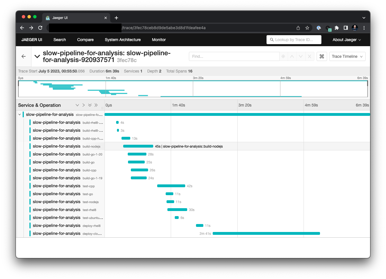Jump to previous search result arrow
The width and height of the screenshot is (386, 279).
click(x=292, y=56)
